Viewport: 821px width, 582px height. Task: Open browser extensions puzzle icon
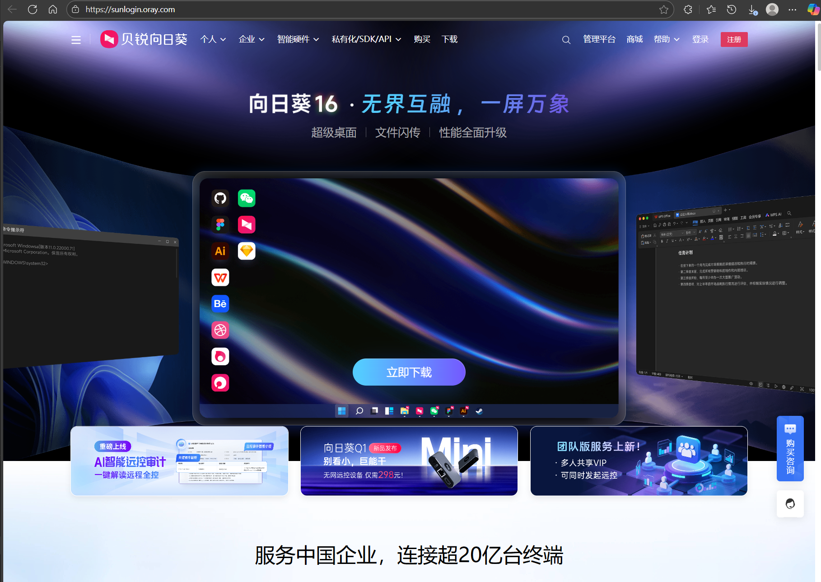tap(688, 9)
